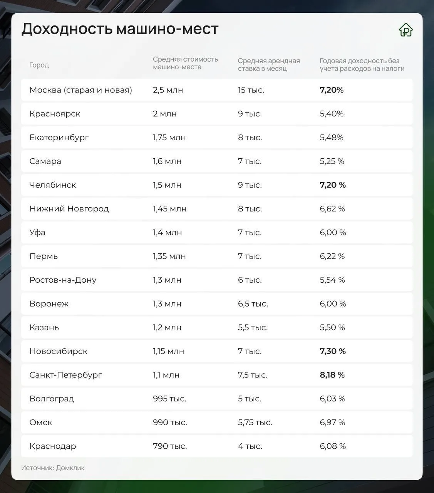
Task: Click the Доходность машино-мест title
Action: [x=120, y=29]
